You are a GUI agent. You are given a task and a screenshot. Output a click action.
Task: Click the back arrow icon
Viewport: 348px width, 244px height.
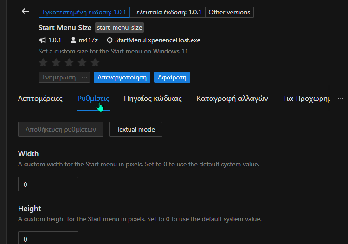pos(26,12)
